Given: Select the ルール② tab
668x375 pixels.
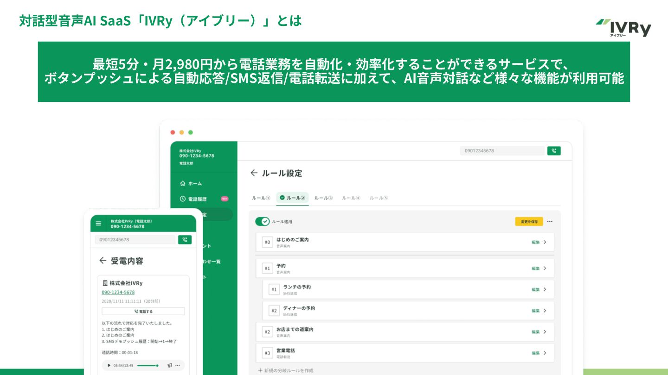Looking at the screenshot, I should pyautogui.click(x=292, y=198).
